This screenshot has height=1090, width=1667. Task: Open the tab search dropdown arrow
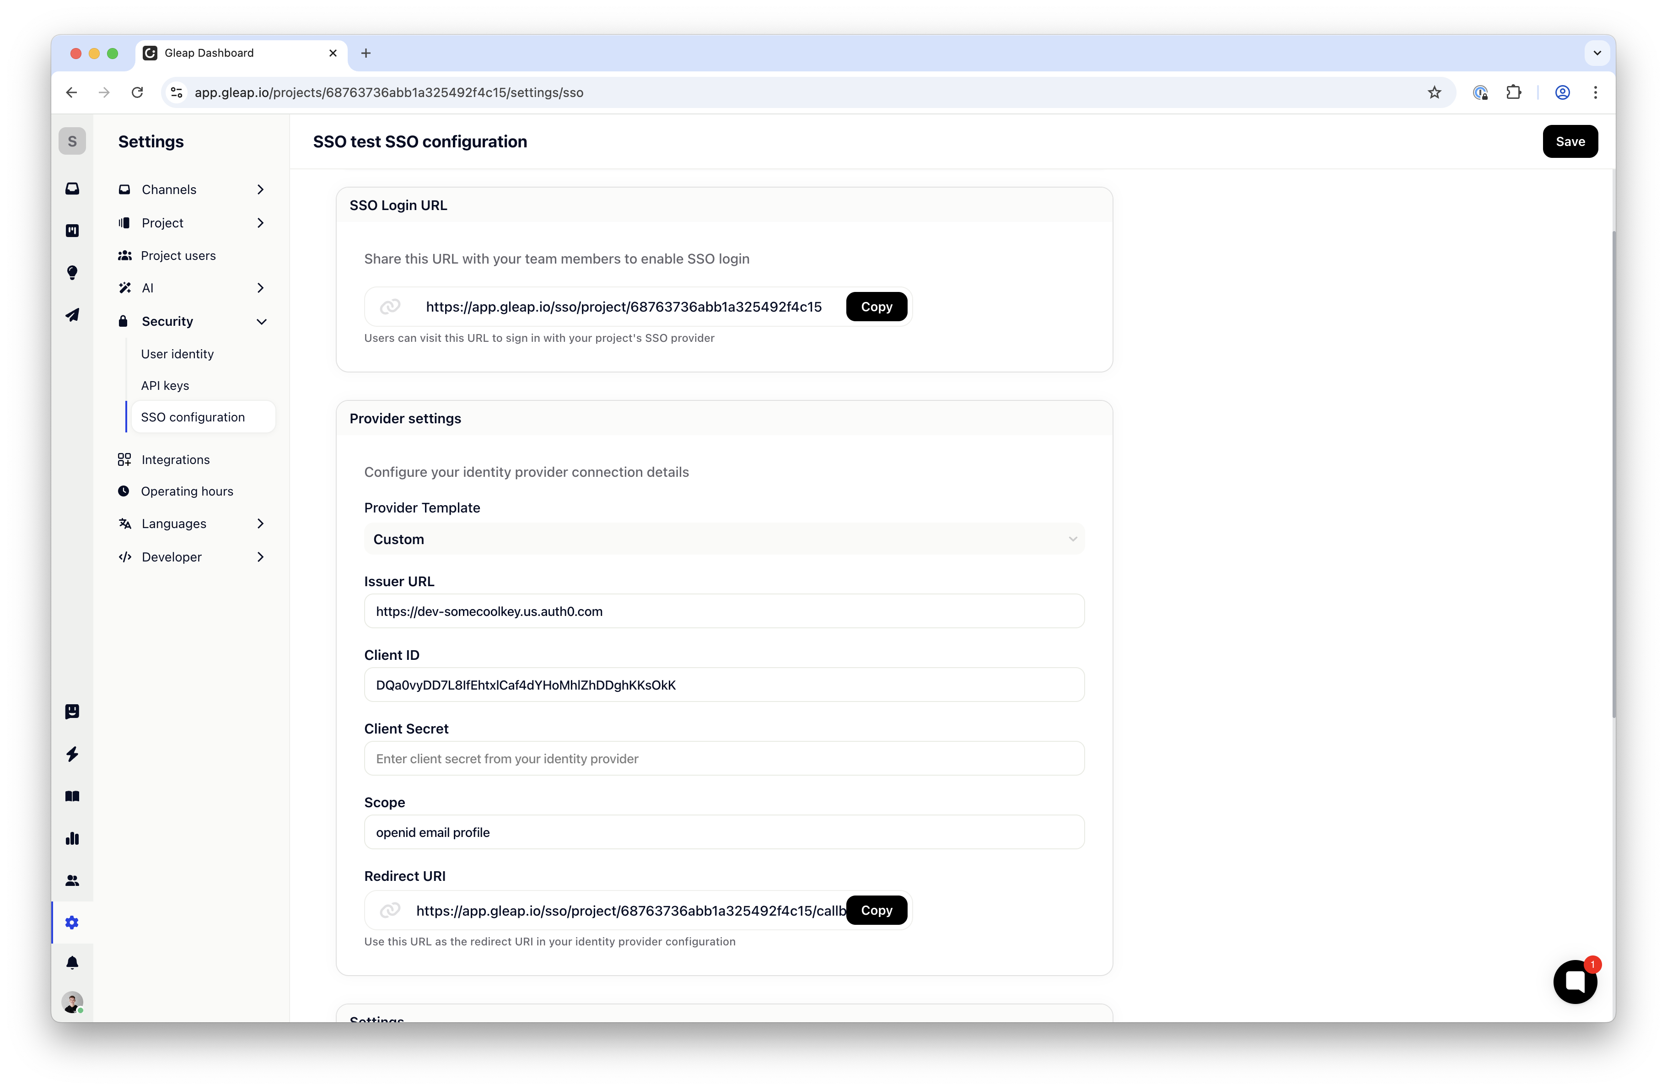point(1597,53)
